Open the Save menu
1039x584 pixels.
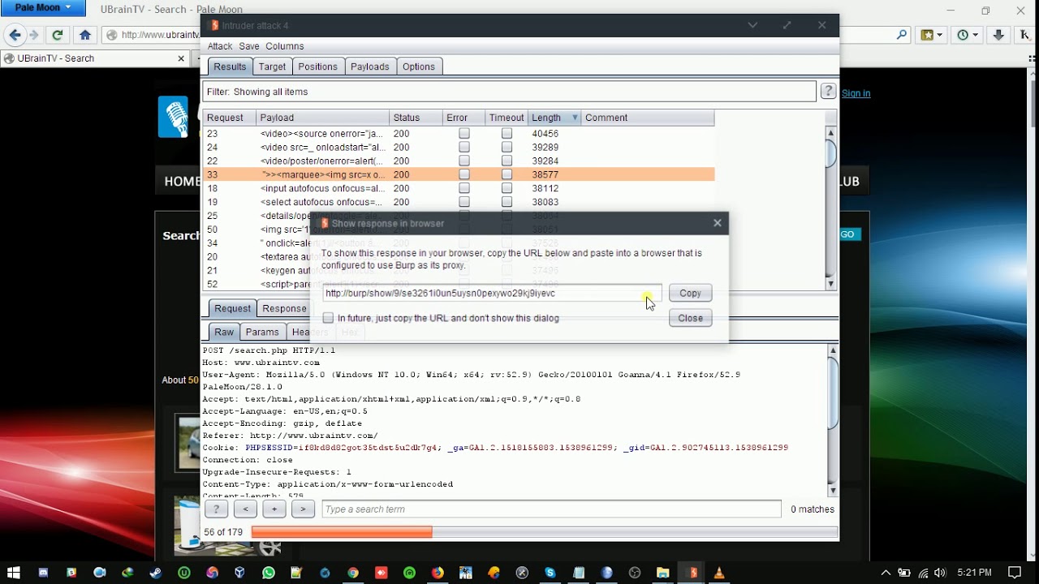(x=249, y=46)
